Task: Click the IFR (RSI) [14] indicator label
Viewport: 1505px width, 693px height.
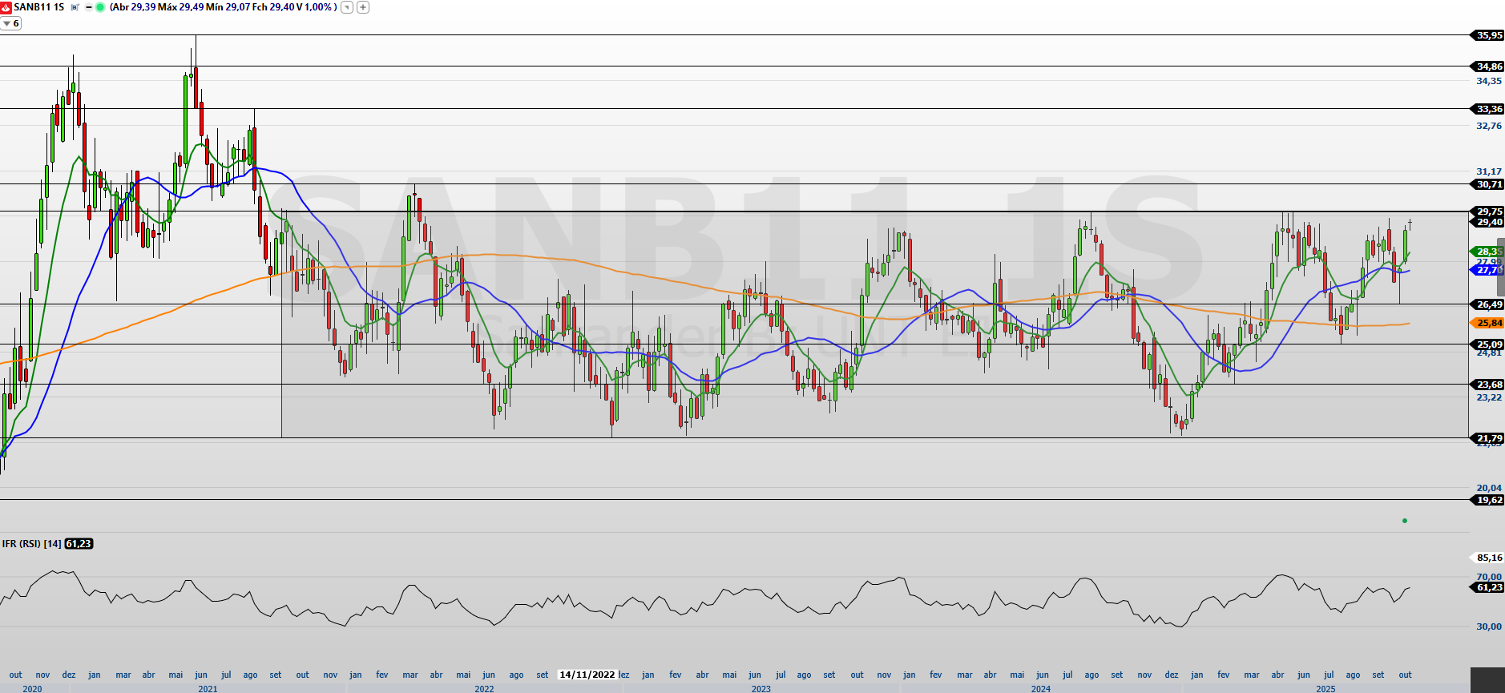Action: (x=31, y=544)
